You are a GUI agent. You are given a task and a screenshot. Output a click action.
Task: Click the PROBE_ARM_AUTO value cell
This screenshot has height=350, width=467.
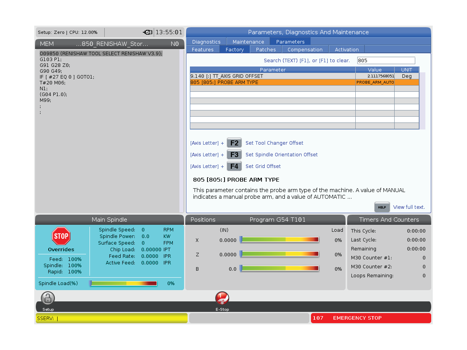(x=375, y=82)
